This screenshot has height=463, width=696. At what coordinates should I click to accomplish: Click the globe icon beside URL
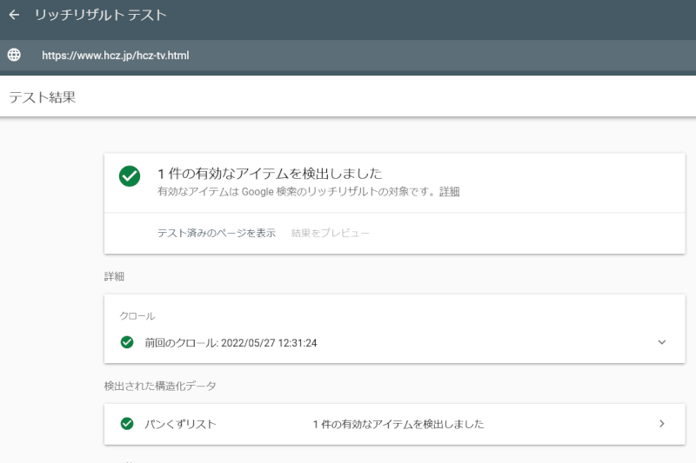pos(14,55)
